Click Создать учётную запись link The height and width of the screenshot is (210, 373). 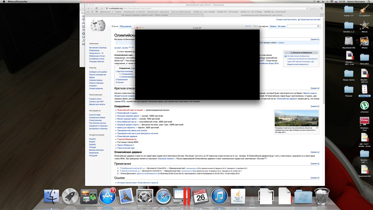tap(287, 20)
